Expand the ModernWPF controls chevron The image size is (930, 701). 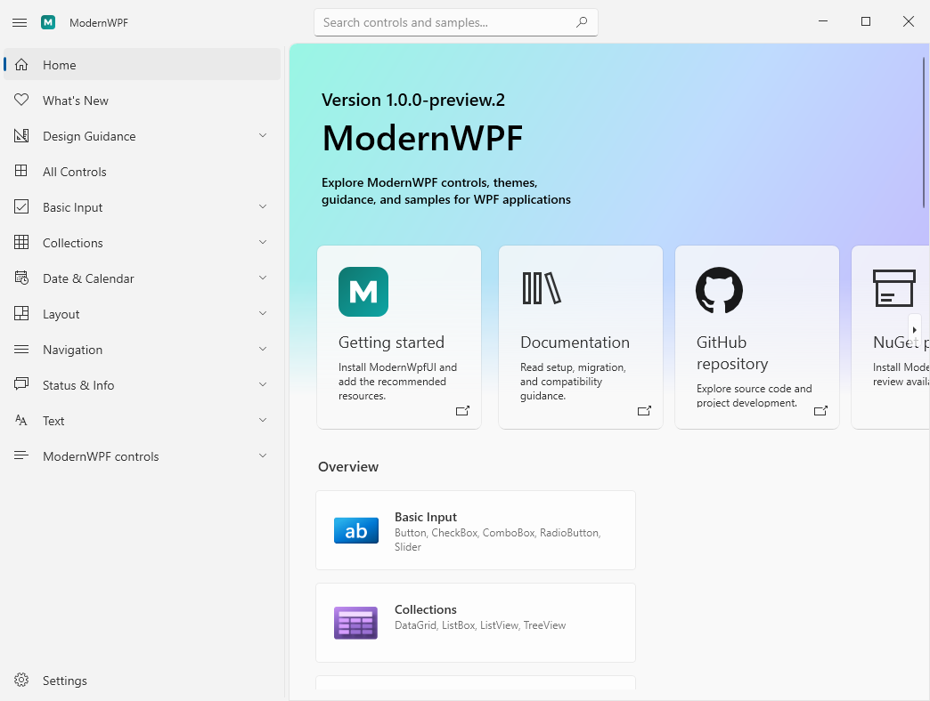[x=263, y=455]
